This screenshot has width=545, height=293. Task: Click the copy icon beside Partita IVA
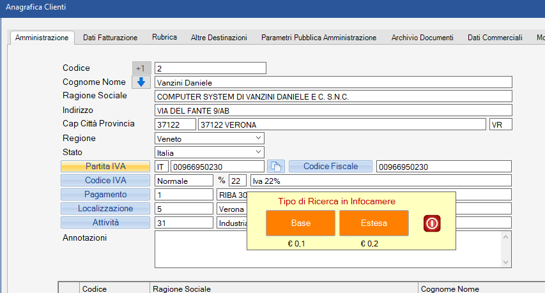pos(275,167)
